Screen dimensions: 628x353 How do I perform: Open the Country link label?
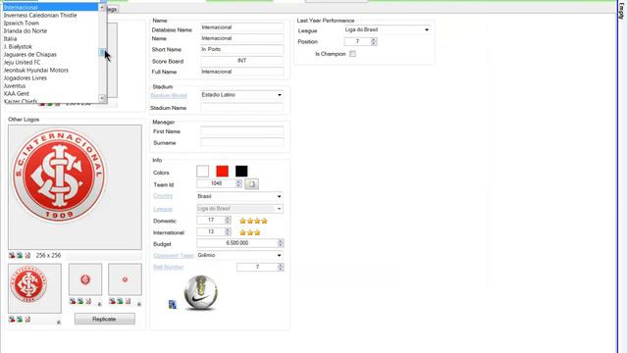[x=163, y=196]
